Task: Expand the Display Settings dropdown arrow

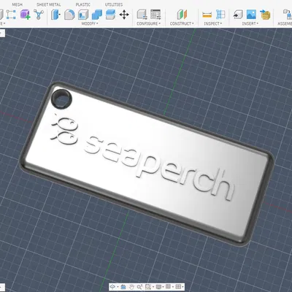Action: [163, 287]
